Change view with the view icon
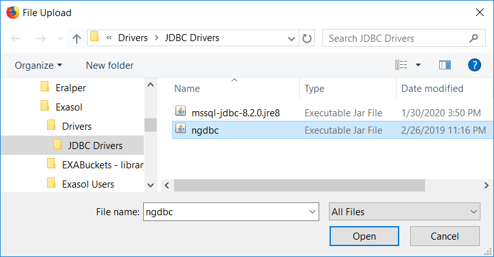This screenshot has width=494, height=257. pyautogui.click(x=401, y=65)
